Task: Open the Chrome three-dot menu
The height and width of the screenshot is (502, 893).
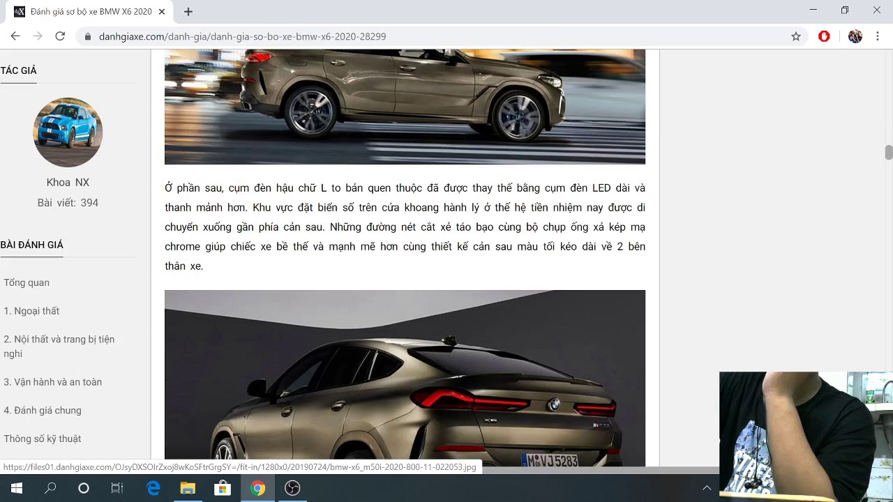Action: click(878, 36)
